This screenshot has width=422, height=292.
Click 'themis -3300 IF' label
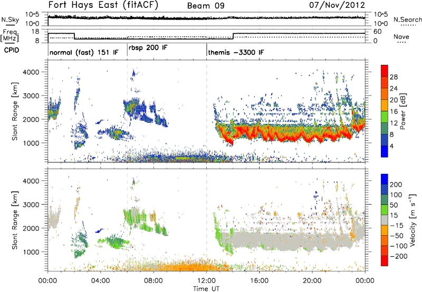click(x=236, y=52)
